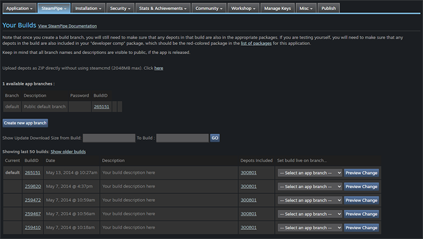Click description text of build 265151
Viewport: 423px width, 239px height.
click(129, 172)
